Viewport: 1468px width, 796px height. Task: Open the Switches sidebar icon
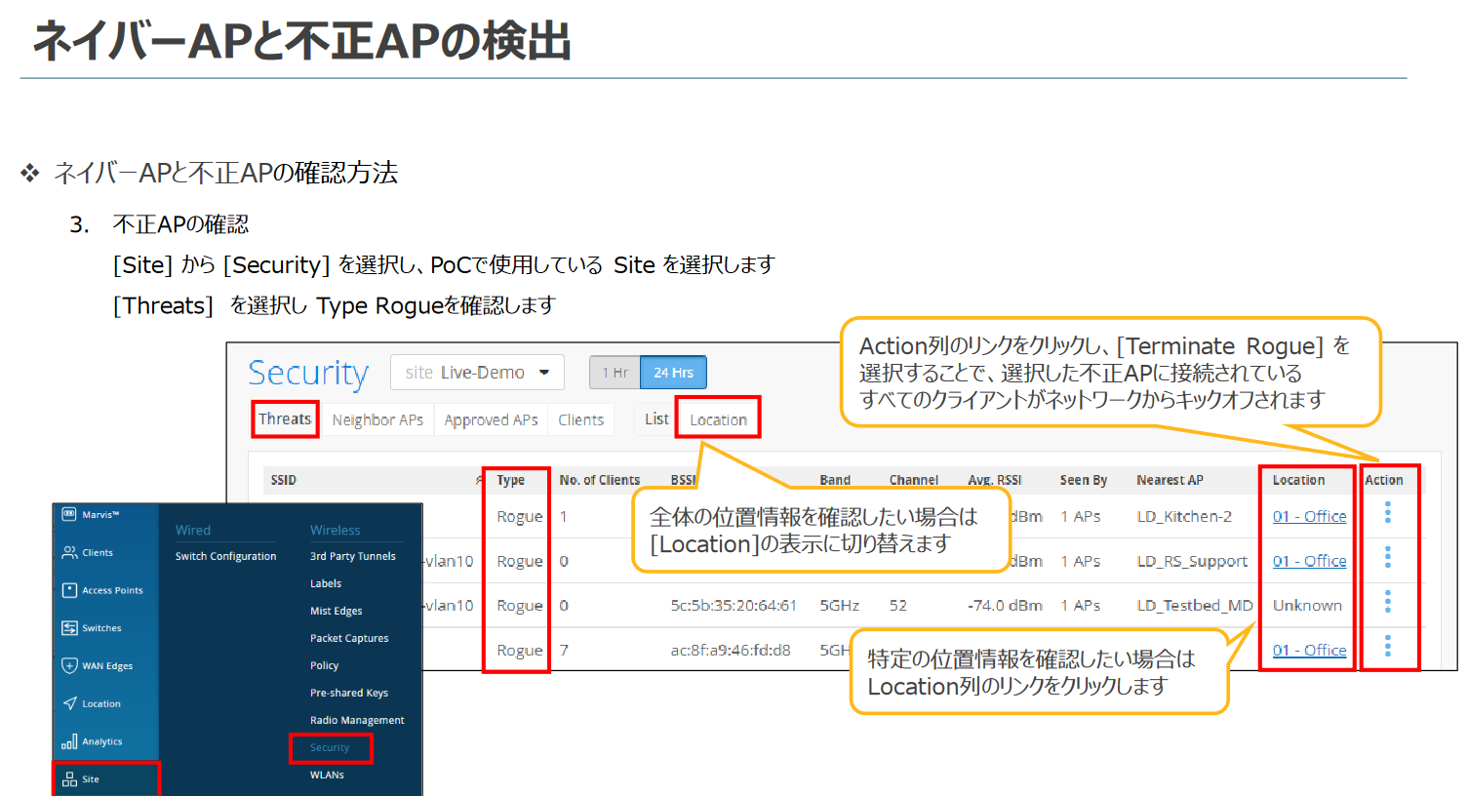tap(69, 628)
